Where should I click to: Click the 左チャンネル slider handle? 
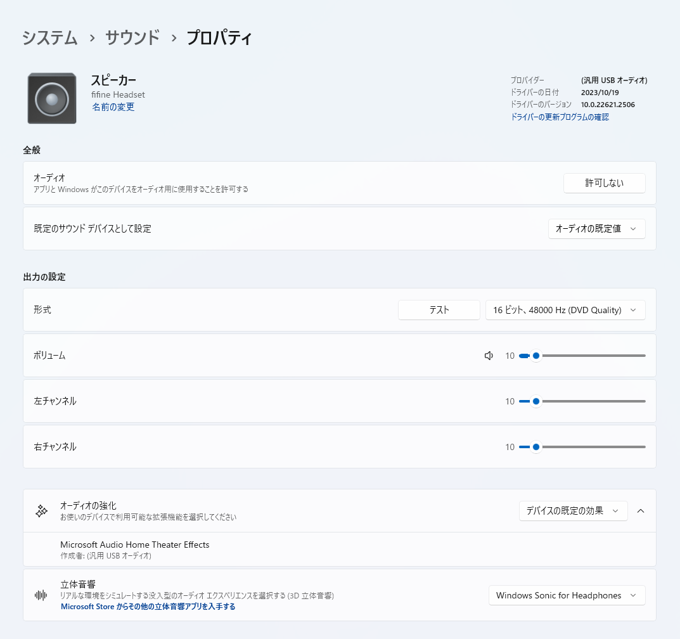coord(536,401)
